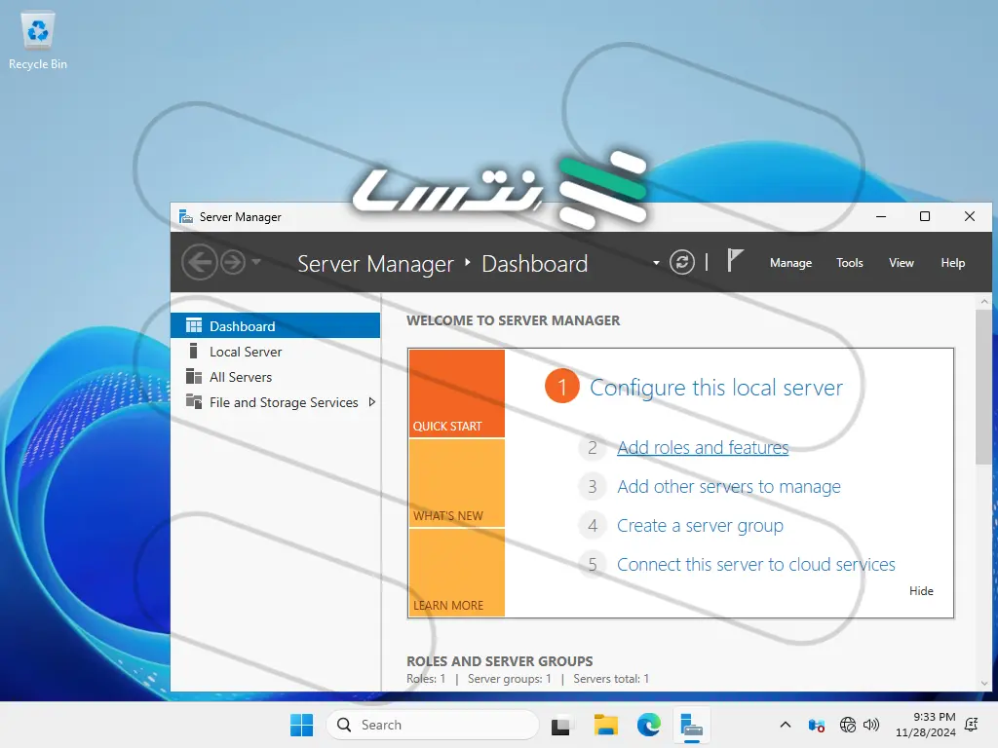
Task: Select Local Server in sidebar
Action: coord(246,352)
